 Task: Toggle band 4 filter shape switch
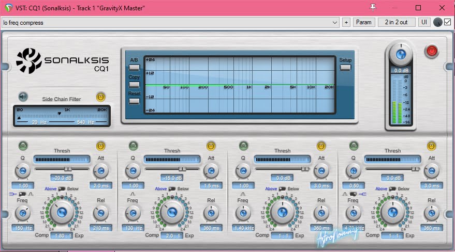(353, 193)
